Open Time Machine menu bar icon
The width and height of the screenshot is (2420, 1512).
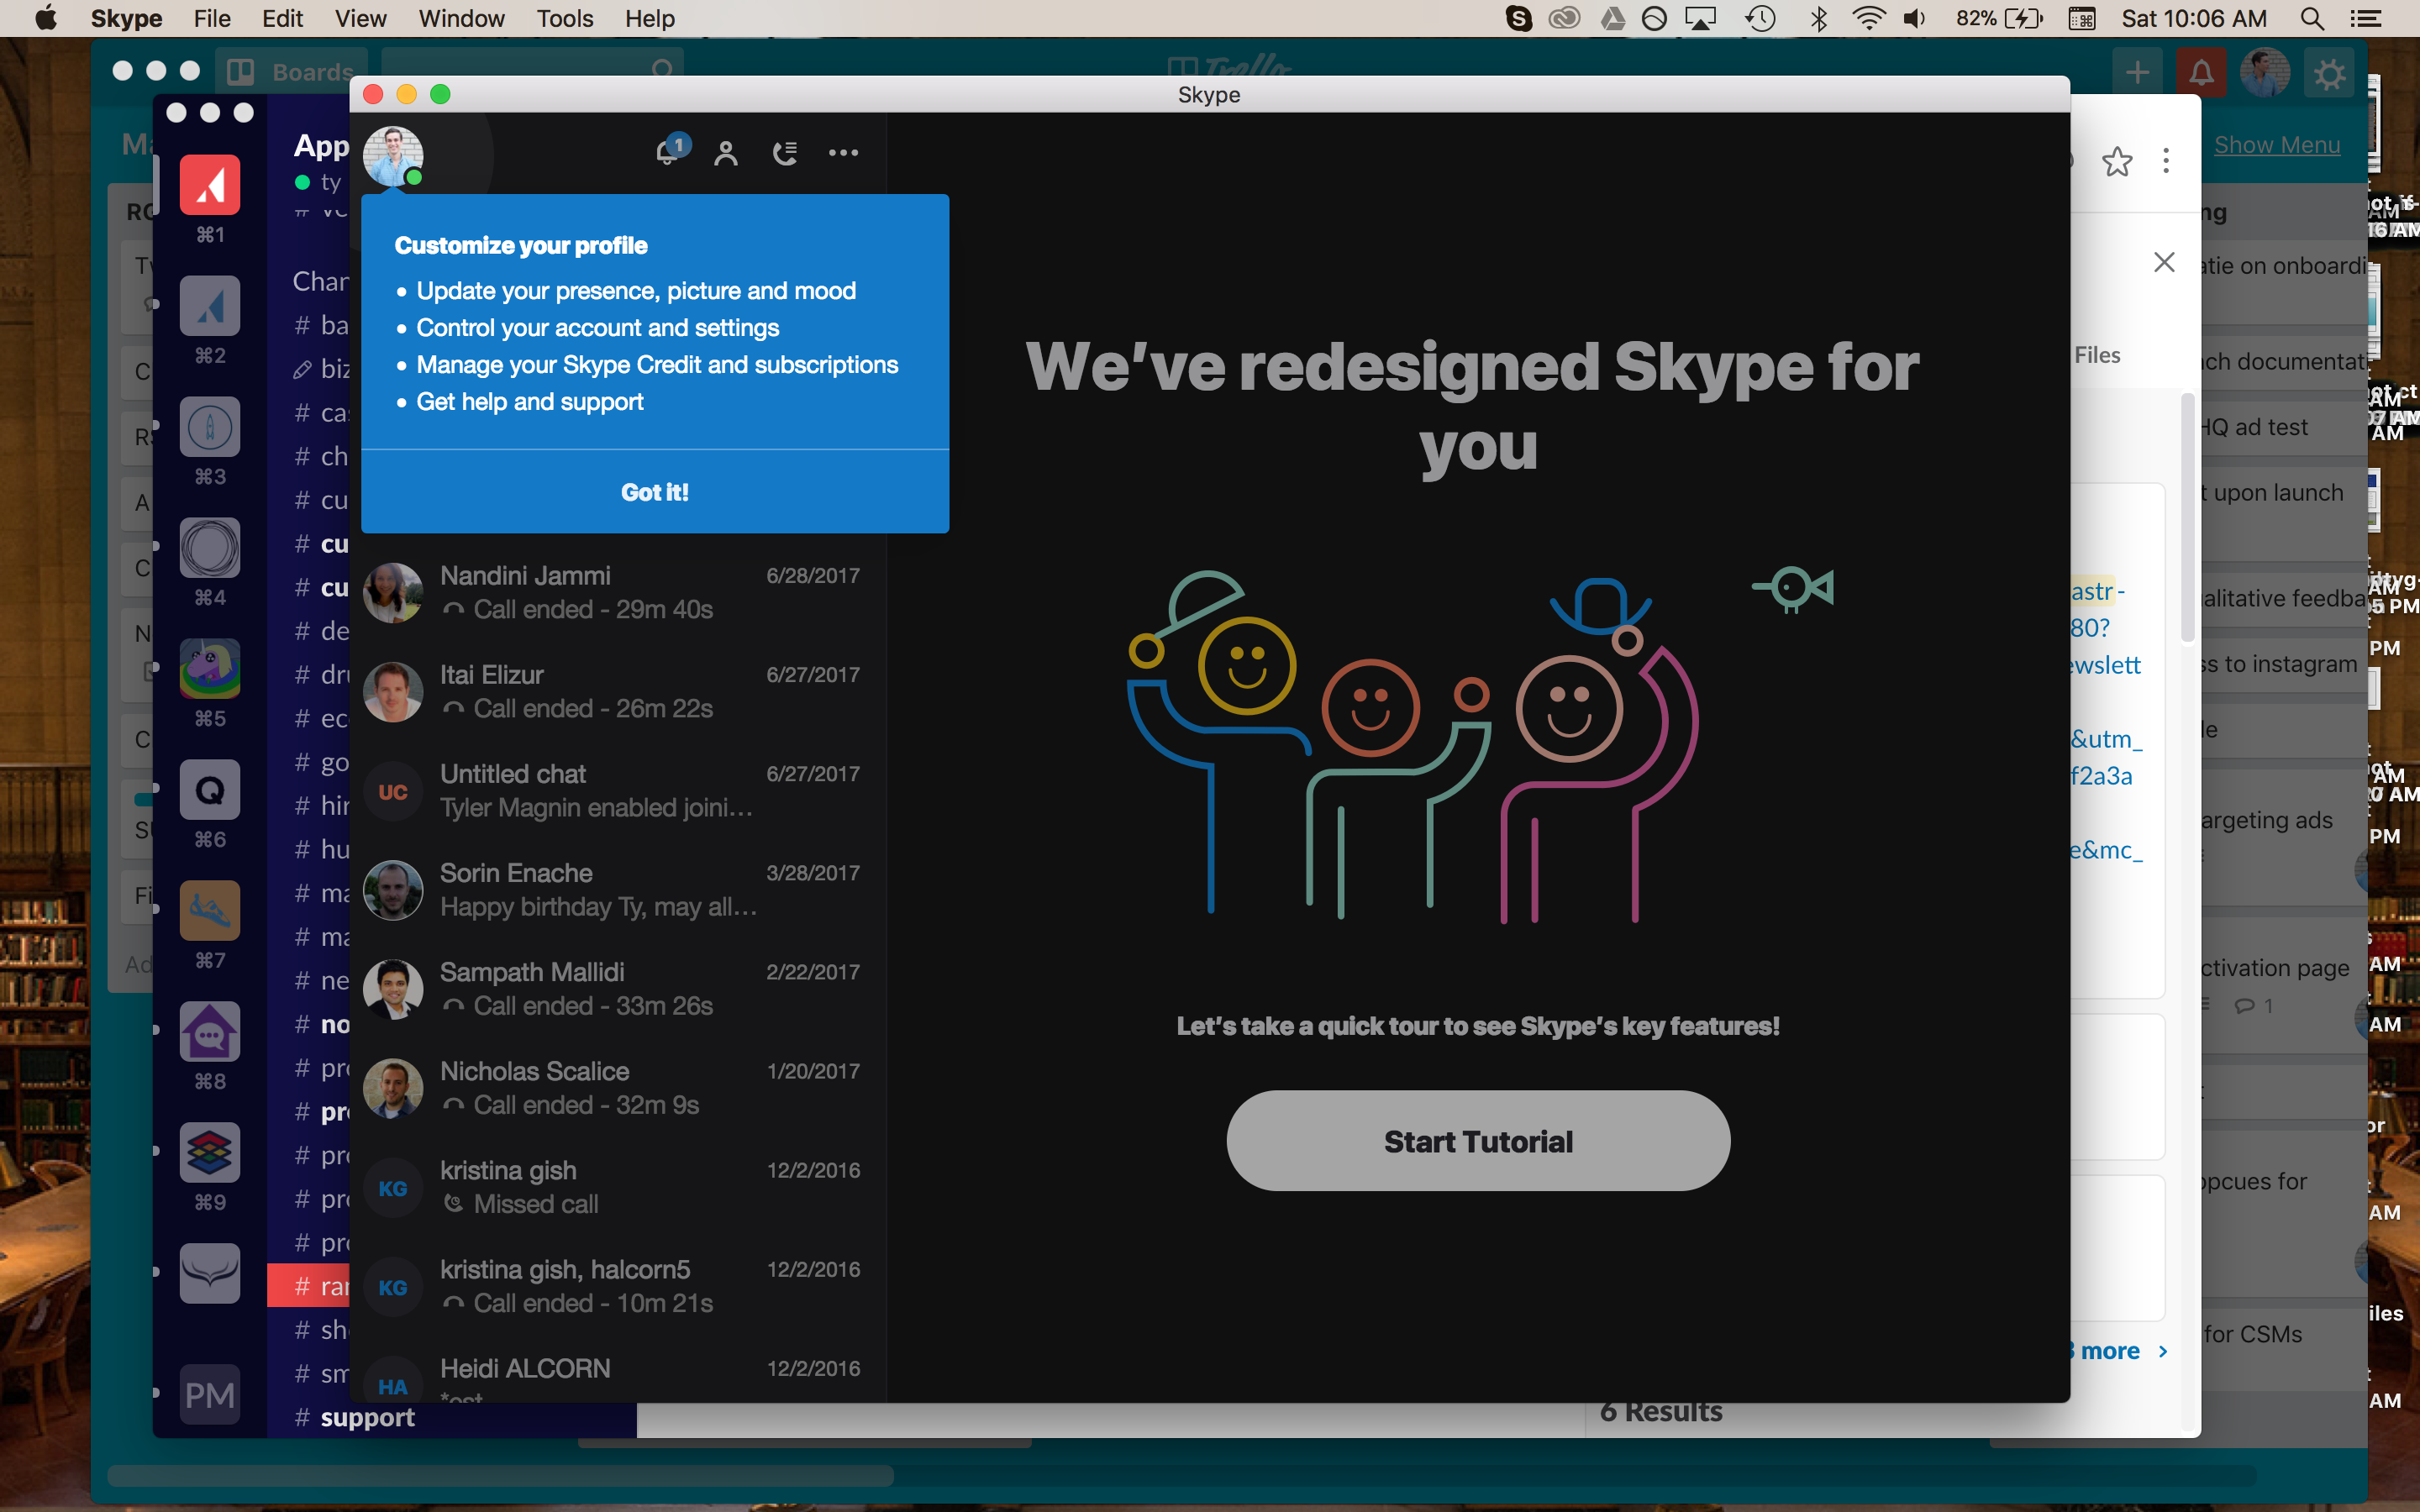[x=1760, y=18]
